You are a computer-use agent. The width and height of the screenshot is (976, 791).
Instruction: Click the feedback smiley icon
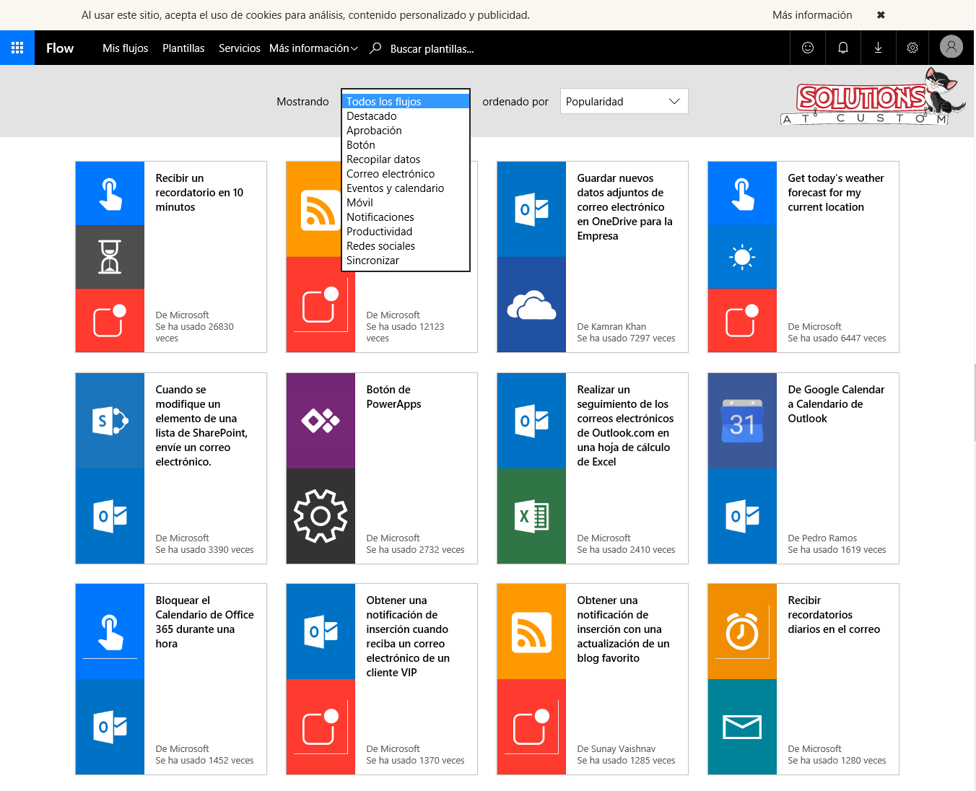pyautogui.click(x=808, y=48)
